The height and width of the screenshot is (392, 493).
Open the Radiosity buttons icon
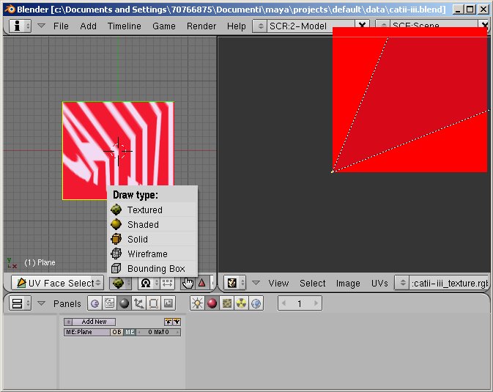242,303
